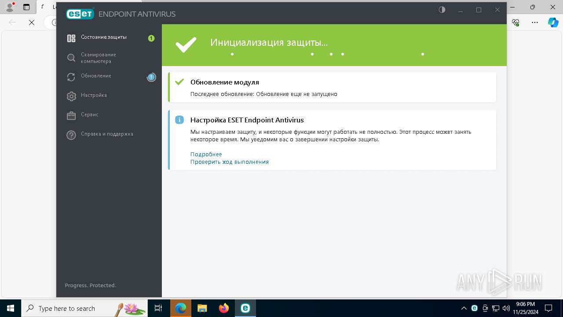Click the Edge profile avatar icon
This screenshot has height=317, width=563.
click(x=9, y=7)
